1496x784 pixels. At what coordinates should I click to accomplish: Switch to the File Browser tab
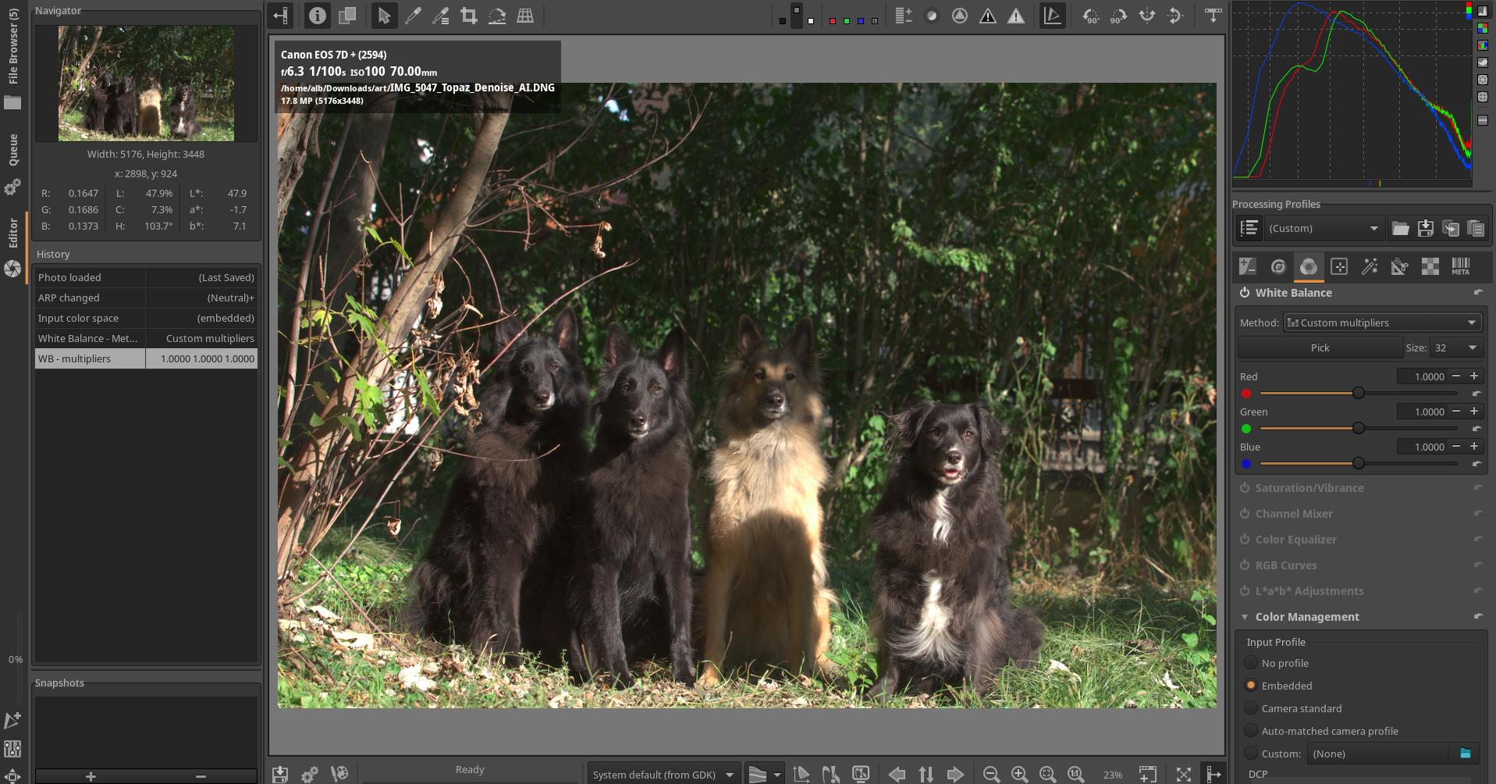[13, 47]
